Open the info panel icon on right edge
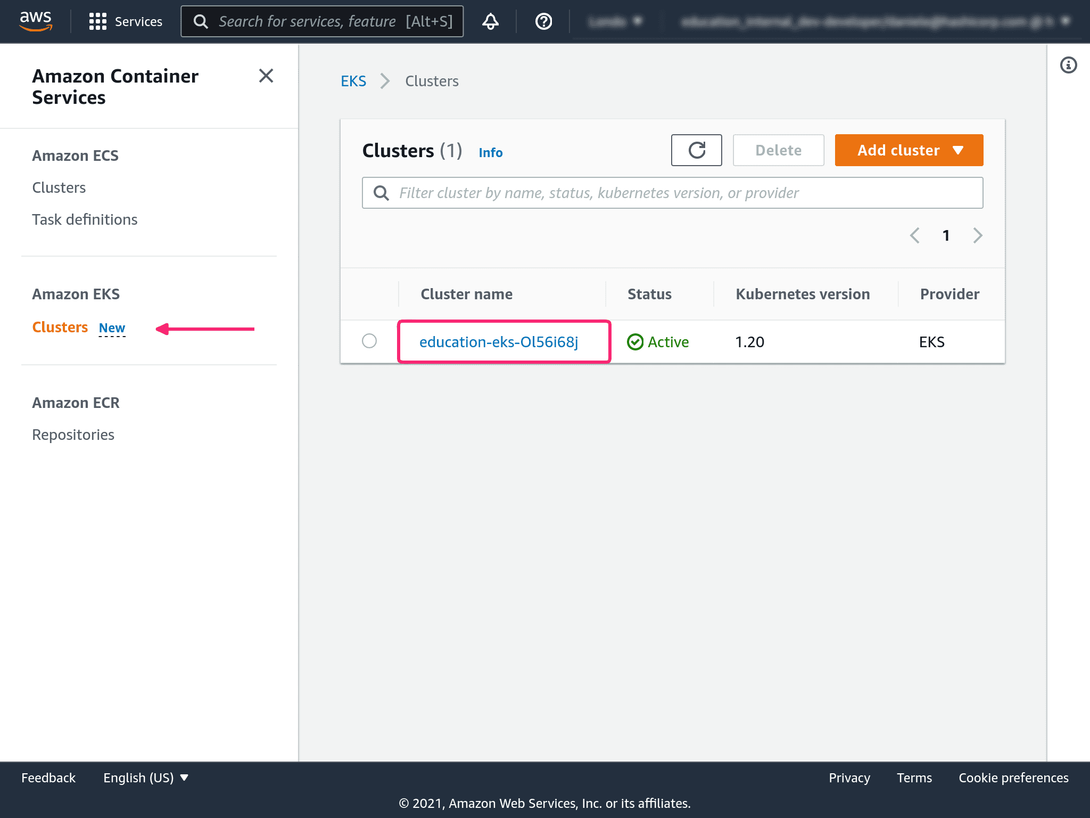 [1068, 65]
